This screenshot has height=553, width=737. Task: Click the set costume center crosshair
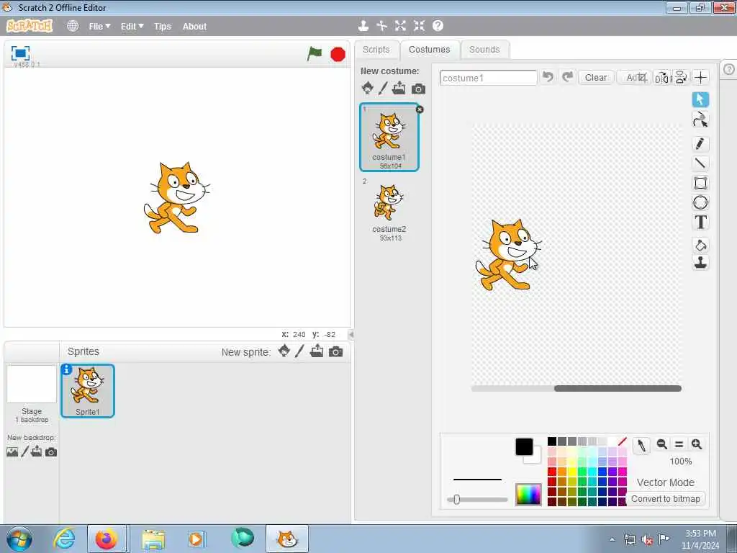point(701,78)
